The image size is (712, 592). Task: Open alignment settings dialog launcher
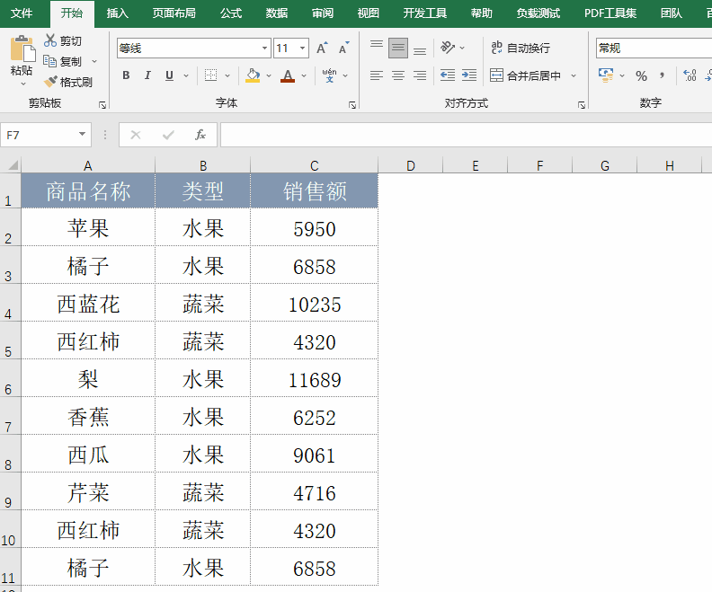tap(582, 105)
